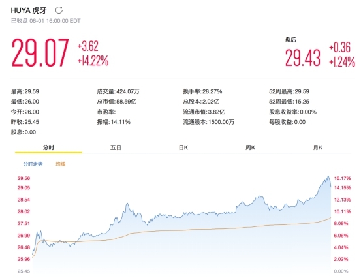361x278 pixels.
Task: Click the 16.17% right axis label
Action: [342, 178]
